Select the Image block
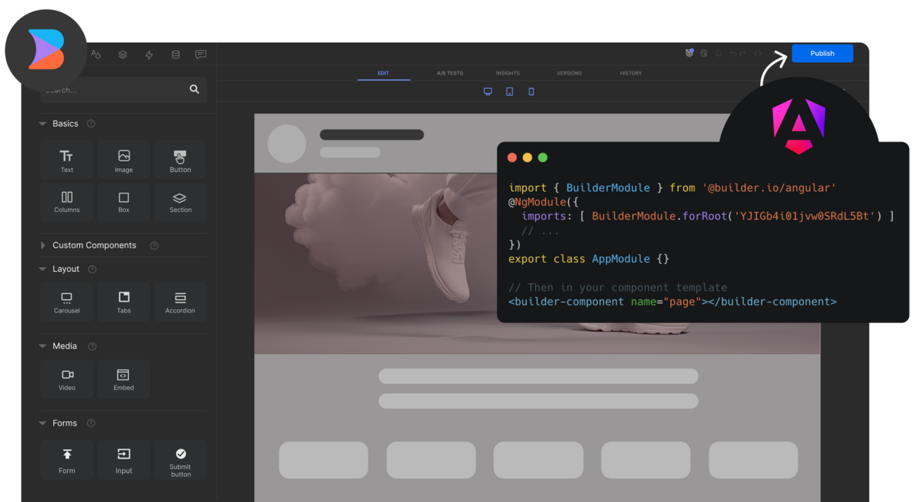 (x=124, y=160)
